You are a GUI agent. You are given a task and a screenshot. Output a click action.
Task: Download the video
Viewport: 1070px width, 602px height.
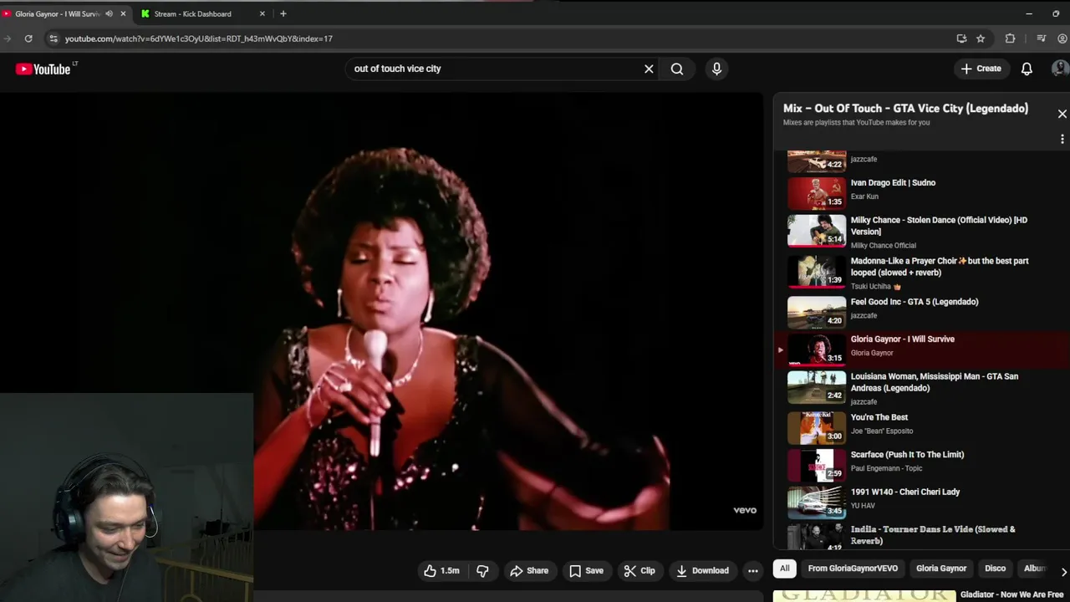pyautogui.click(x=702, y=570)
